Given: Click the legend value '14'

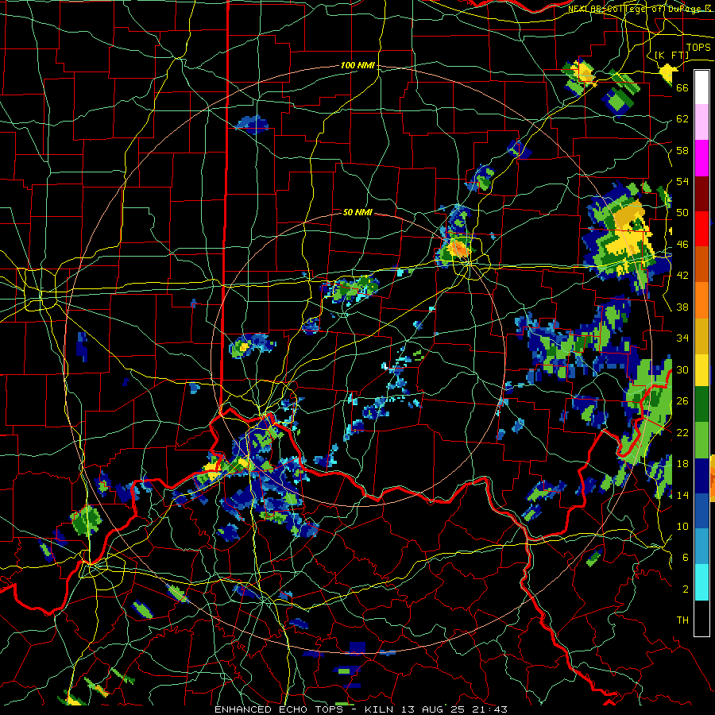Looking at the screenshot, I should (682, 495).
